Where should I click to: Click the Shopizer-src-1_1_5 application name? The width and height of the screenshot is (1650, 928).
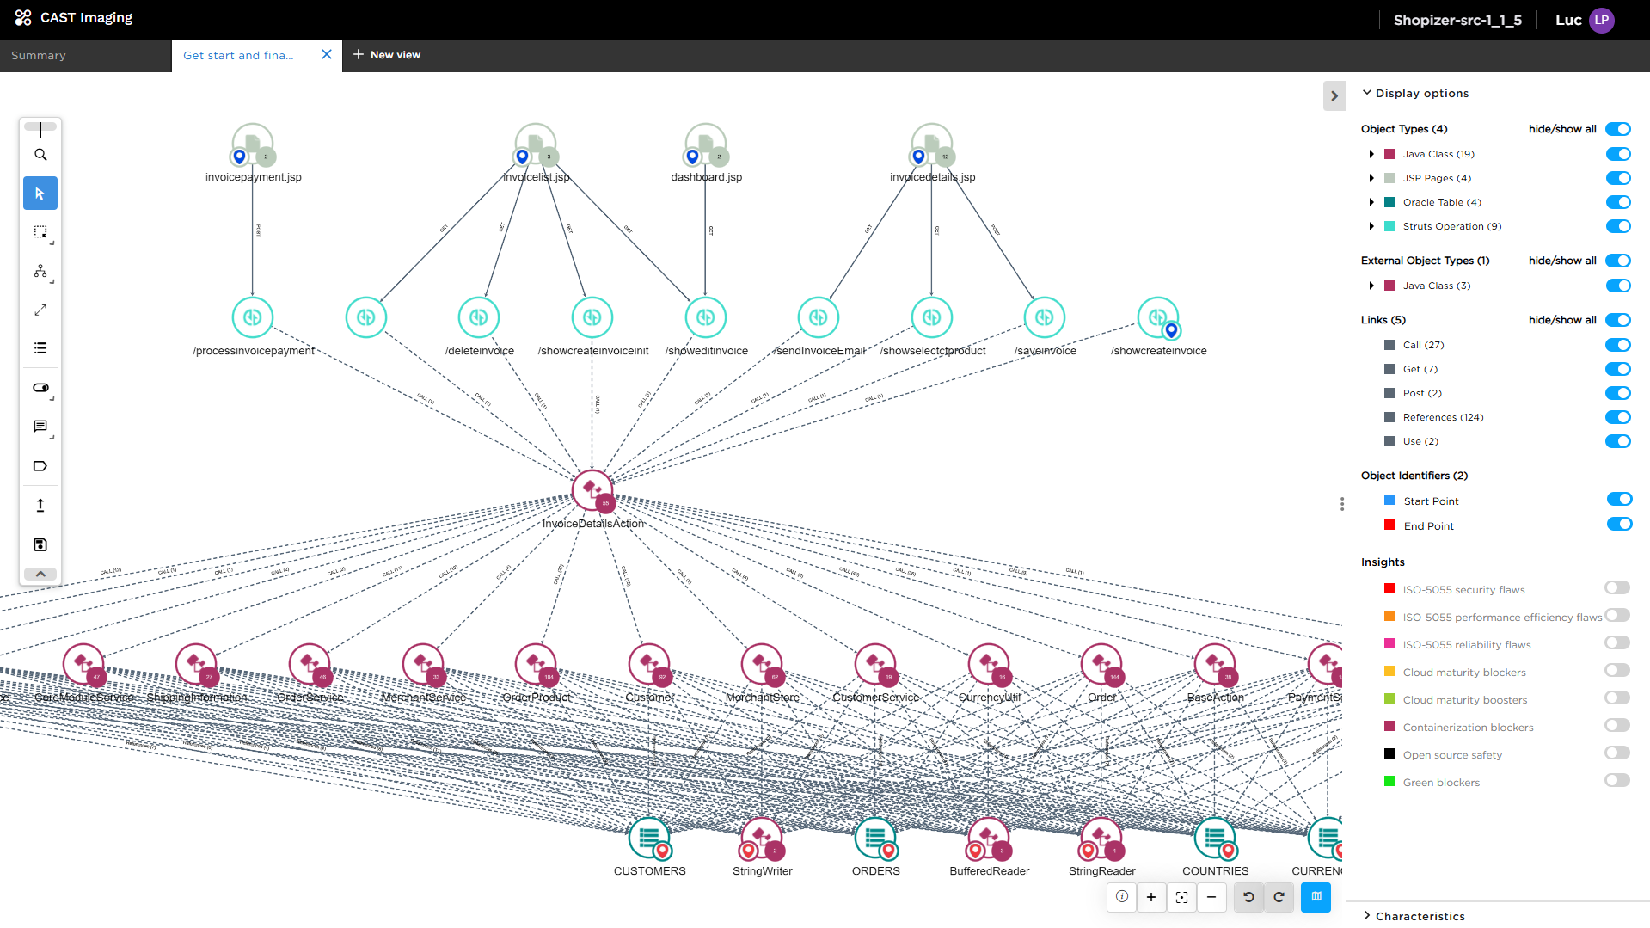[x=1457, y=20]
